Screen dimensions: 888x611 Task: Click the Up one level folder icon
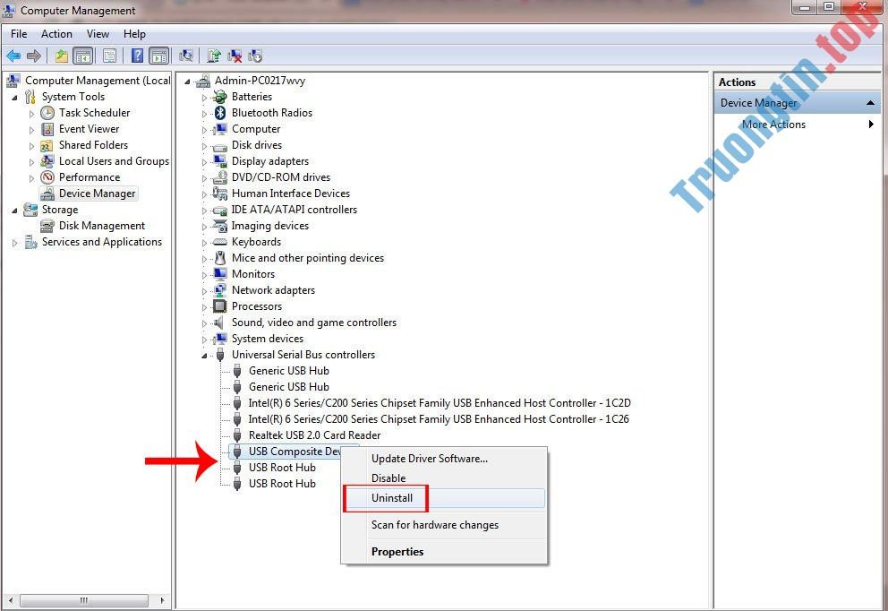61,56
